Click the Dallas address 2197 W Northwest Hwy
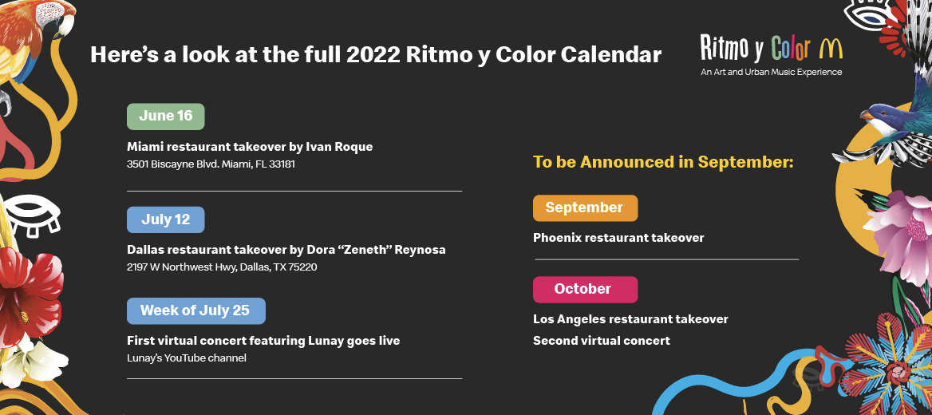The width and height of the screenshot is (932, 415). point(222,267)
